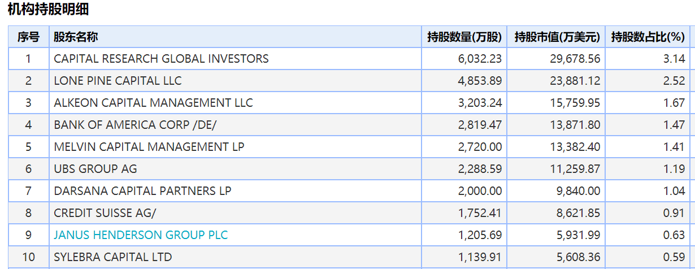Select UBS GROUP AG name cell

(235, 169)
